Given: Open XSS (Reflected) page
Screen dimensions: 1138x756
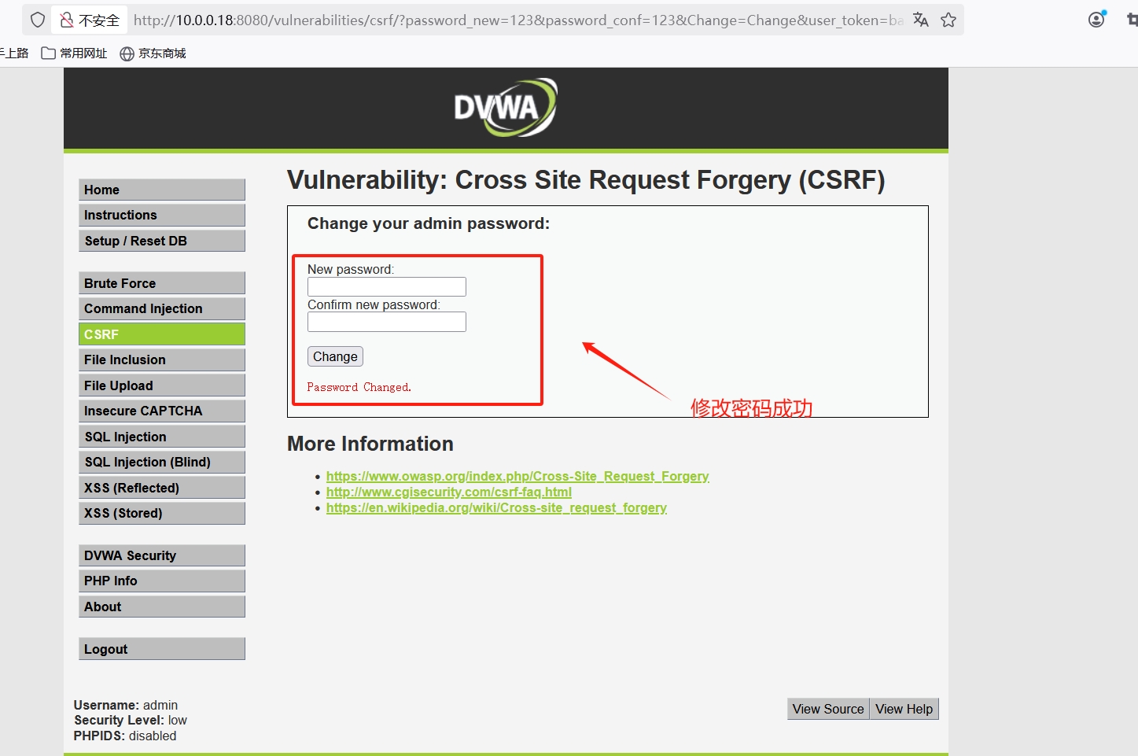Looking at the screenshot, I should tap(162, 488).
